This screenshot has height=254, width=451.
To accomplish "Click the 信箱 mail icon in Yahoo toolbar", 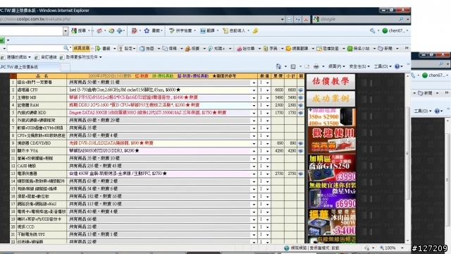I will point(165,49).
